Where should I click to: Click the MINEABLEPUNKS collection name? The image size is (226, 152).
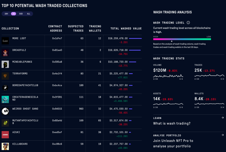(22, 62)
